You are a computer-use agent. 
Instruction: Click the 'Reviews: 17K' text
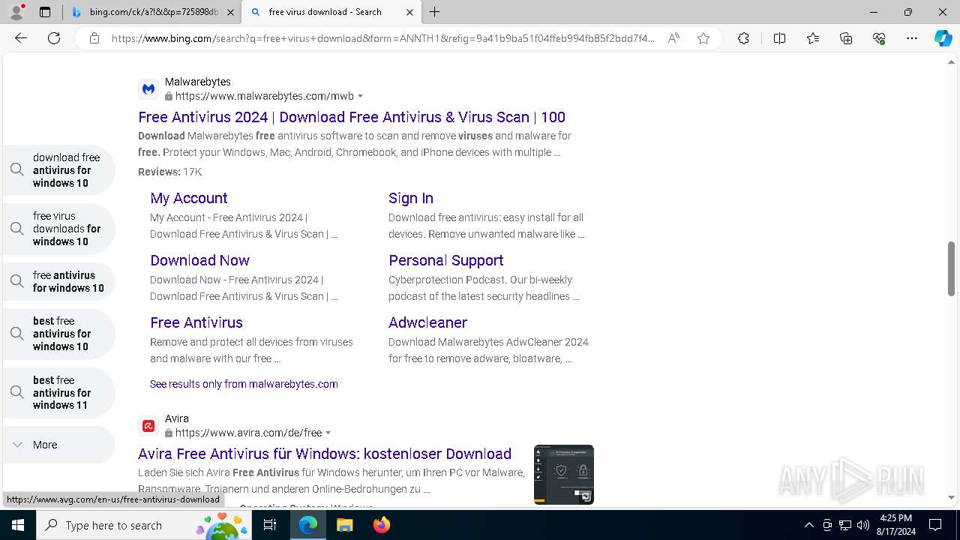[170, 172]
